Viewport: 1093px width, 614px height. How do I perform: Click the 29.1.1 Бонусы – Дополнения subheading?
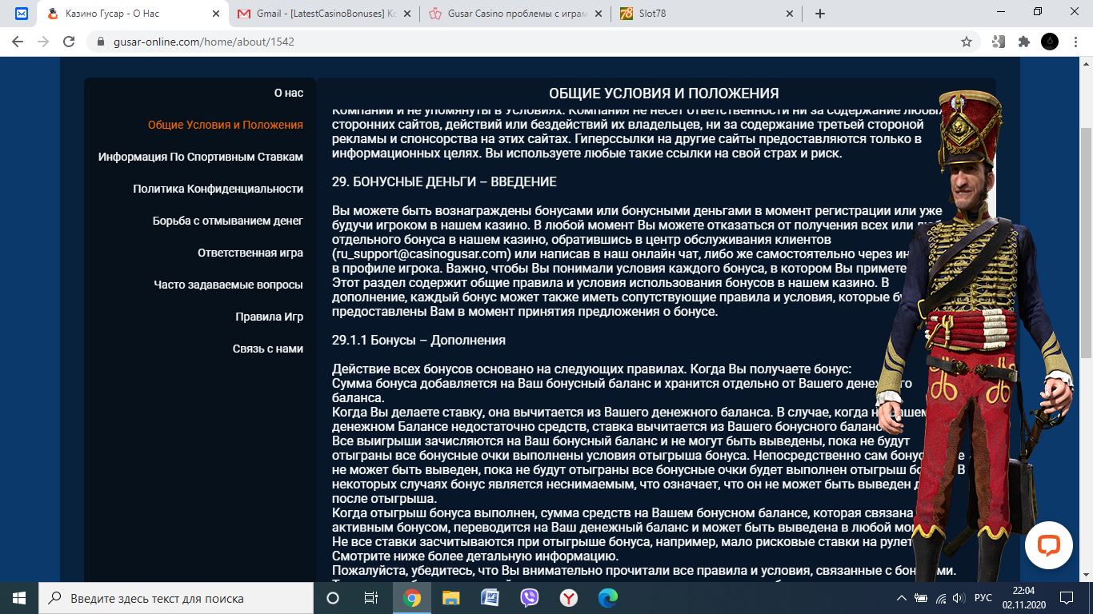click(x=418, y=340)
